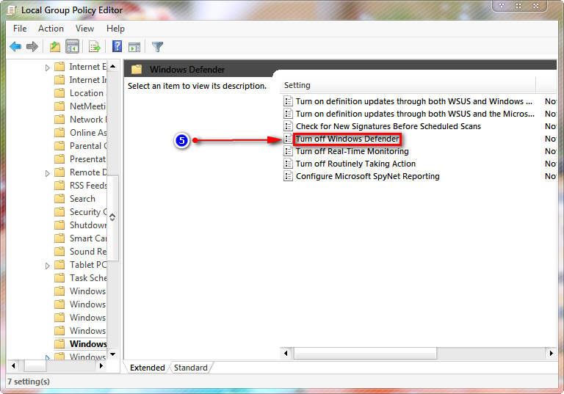Click tree pane horizontal scroll left arrow
Viewport: 564px width, 394px height.
pos(13,366)
